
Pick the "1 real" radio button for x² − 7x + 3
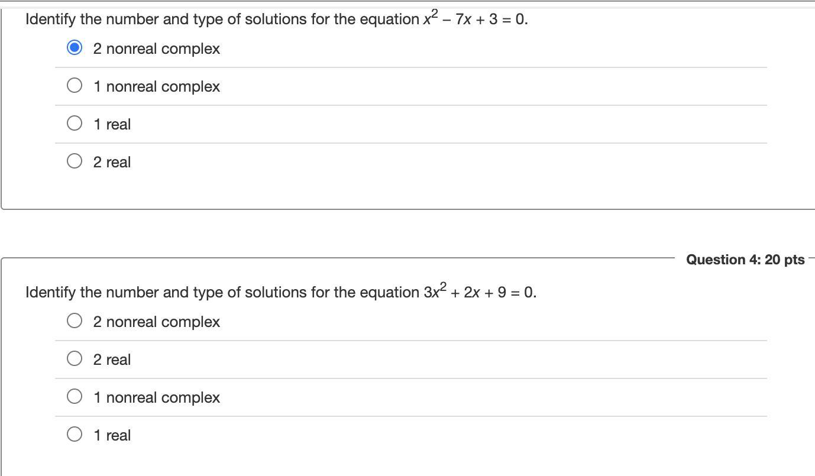click(x=75, y=124)
